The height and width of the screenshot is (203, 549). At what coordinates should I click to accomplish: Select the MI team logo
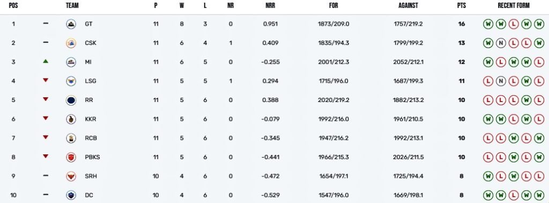[x=71, y=62]
